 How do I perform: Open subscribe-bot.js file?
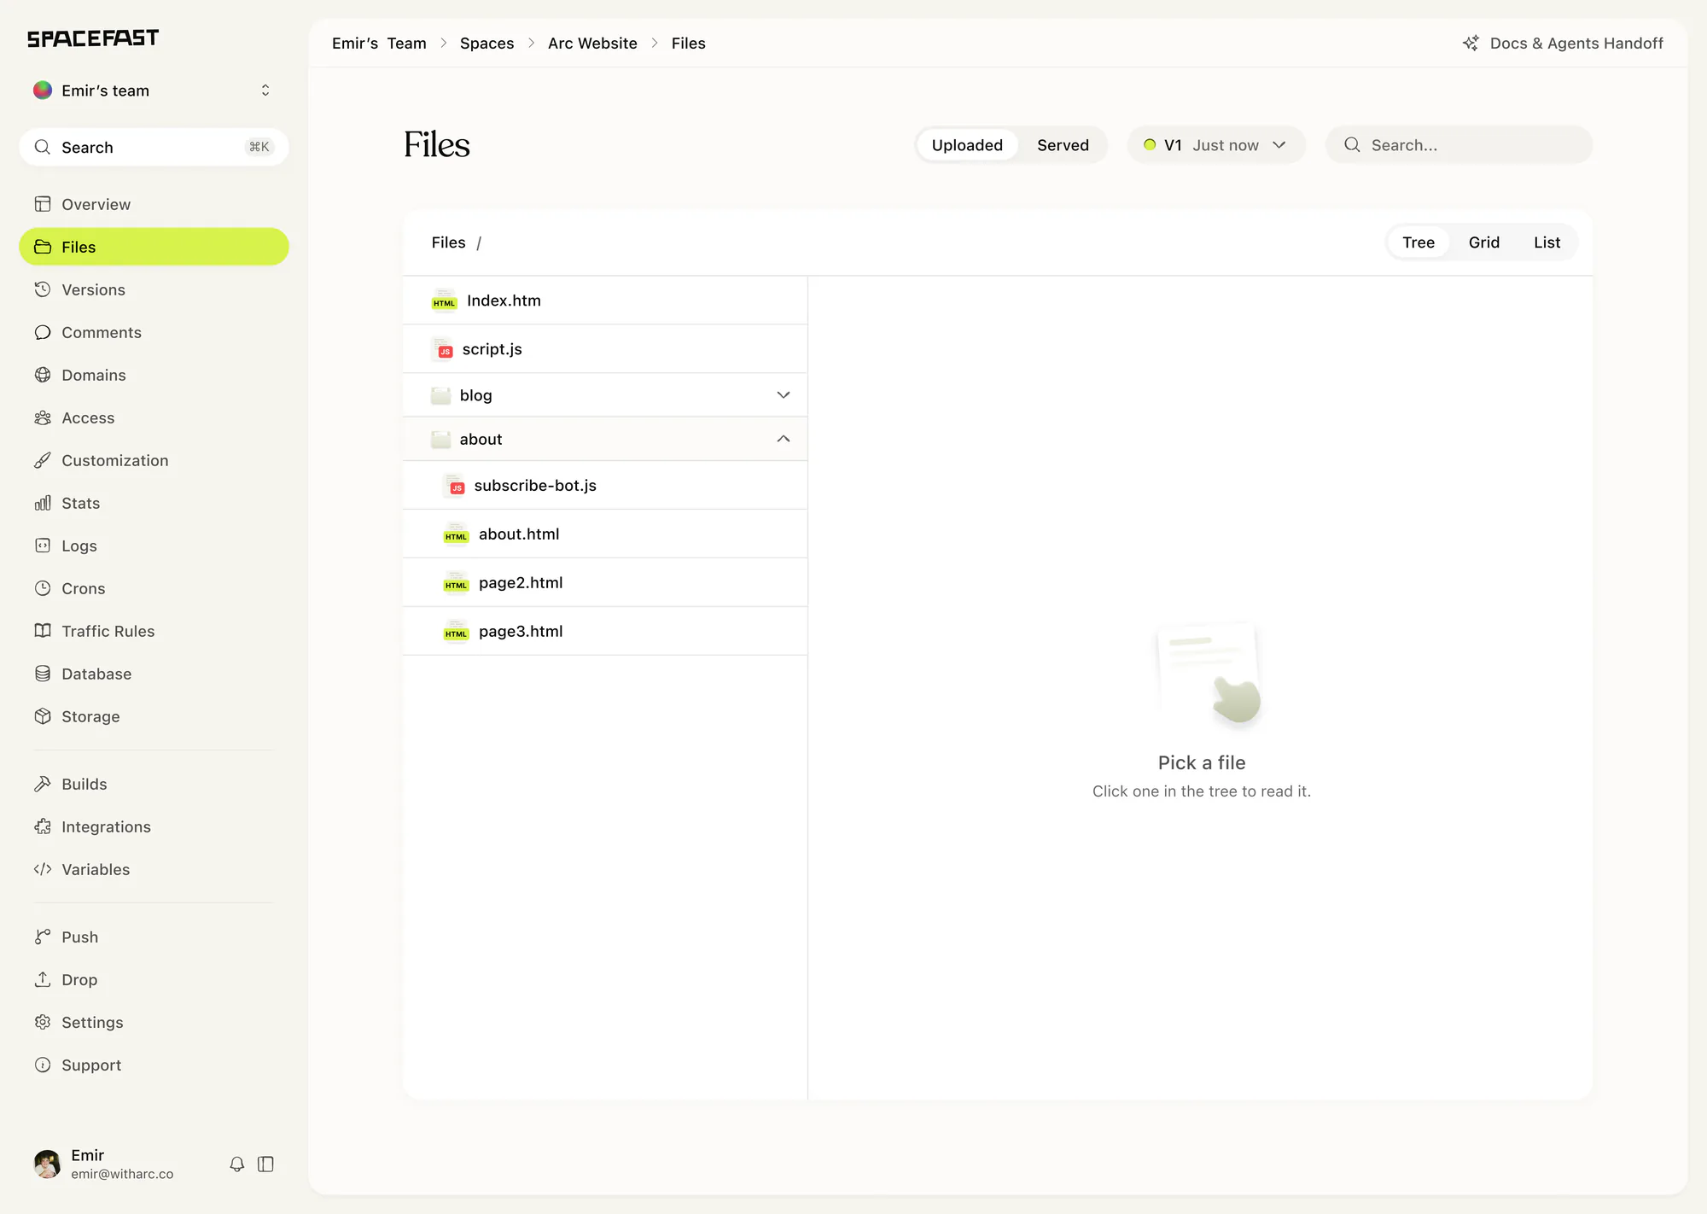coord(605,486)
